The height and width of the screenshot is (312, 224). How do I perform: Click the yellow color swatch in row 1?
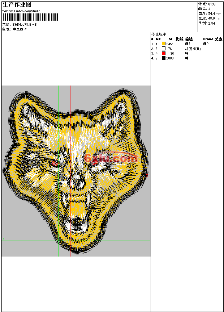pos(164,43)
